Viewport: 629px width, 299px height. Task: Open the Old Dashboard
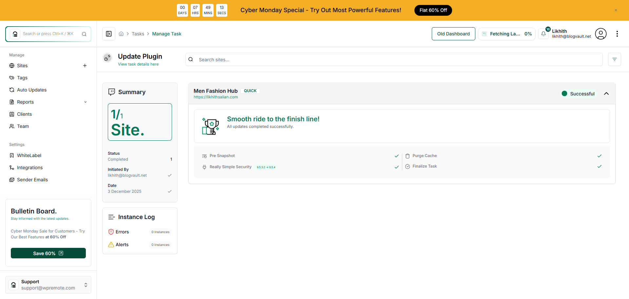pos(453,34)
